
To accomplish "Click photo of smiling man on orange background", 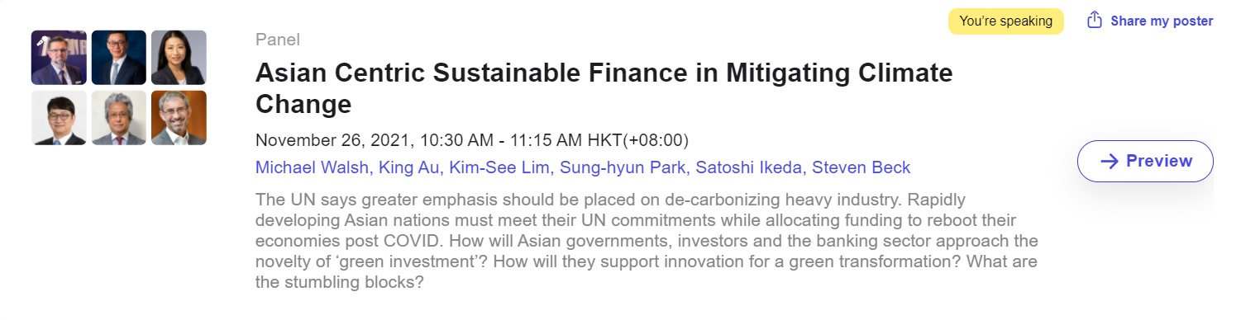I will point(179,118).
